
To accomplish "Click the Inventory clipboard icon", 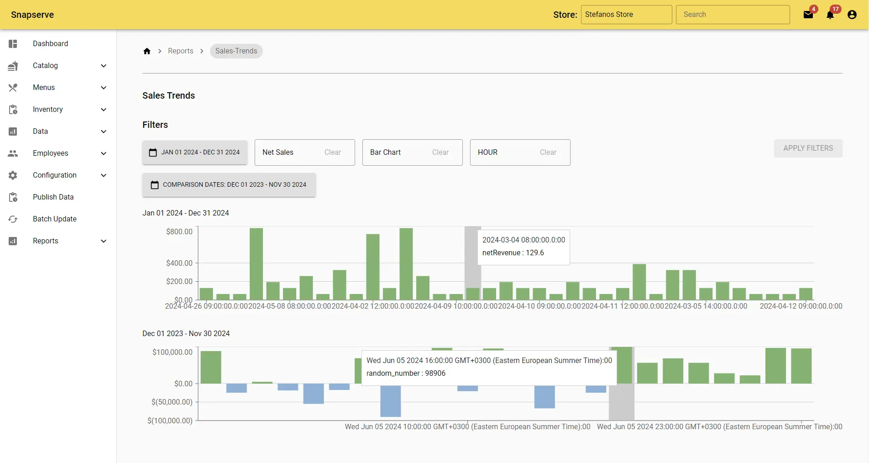I will [x=13, y=110].
